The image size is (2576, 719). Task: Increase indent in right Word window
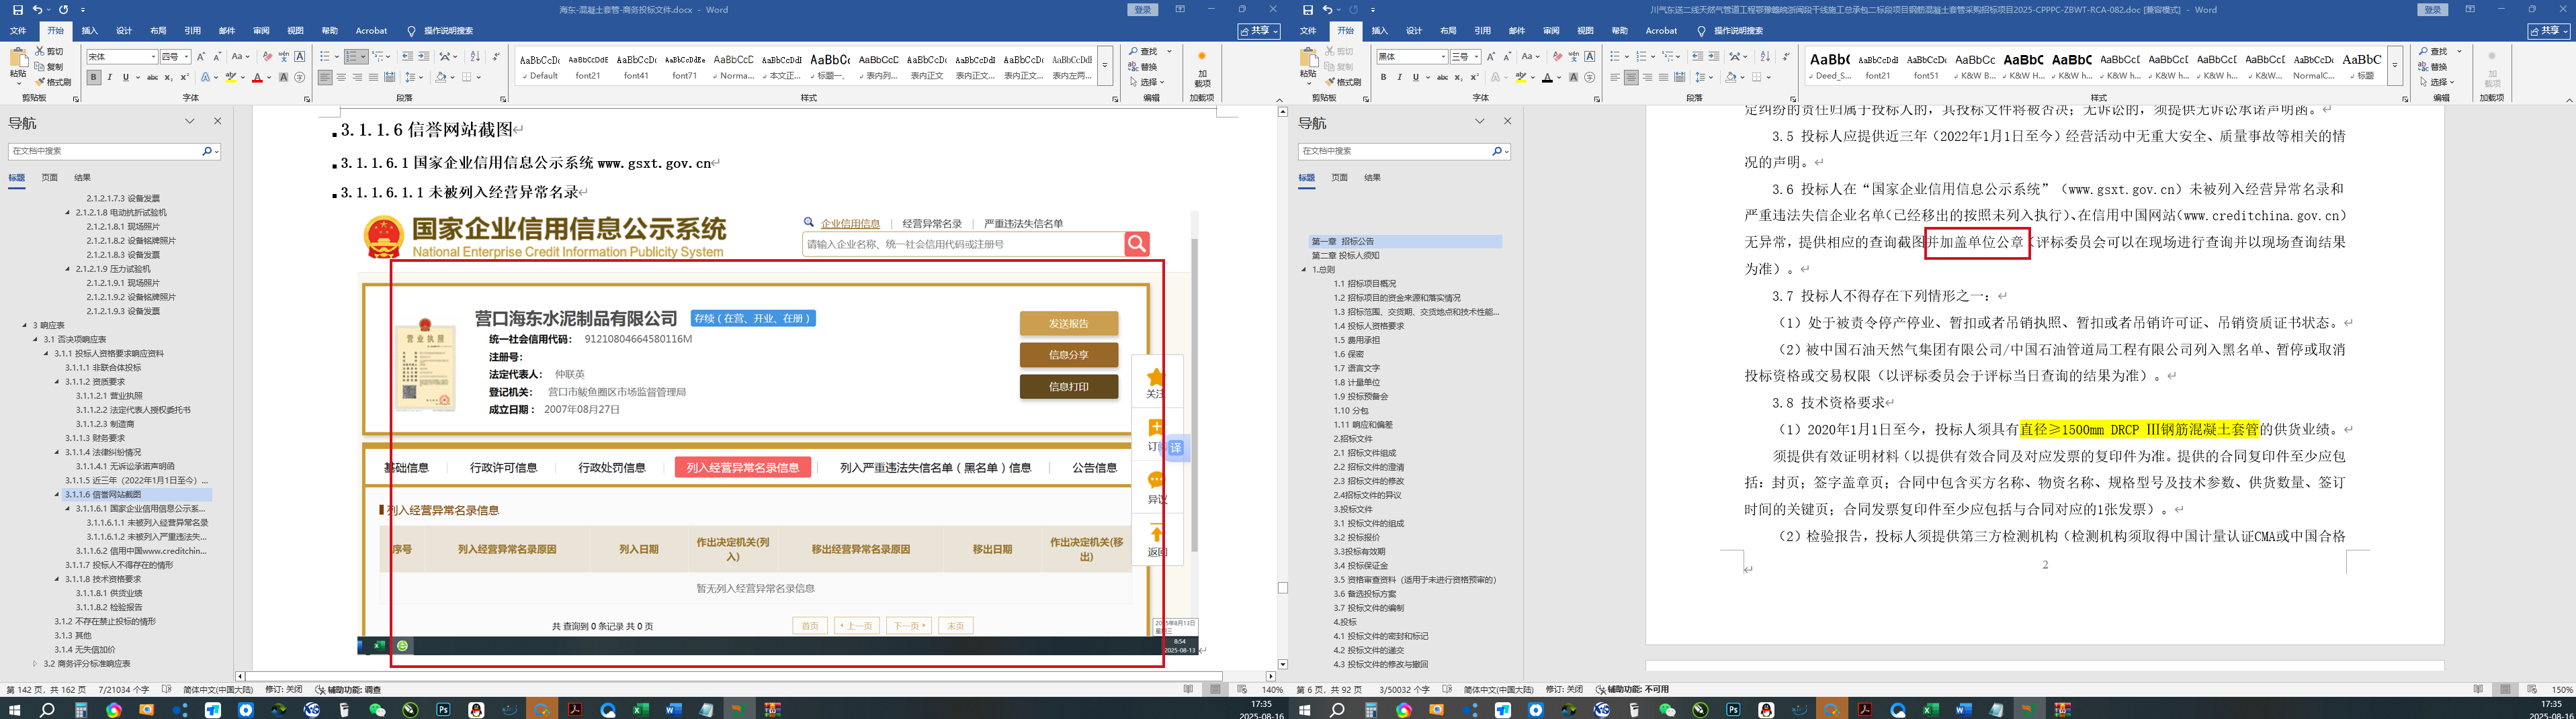[1713, 57]
